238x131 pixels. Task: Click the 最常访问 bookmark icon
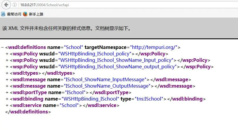tap(3, 14)
